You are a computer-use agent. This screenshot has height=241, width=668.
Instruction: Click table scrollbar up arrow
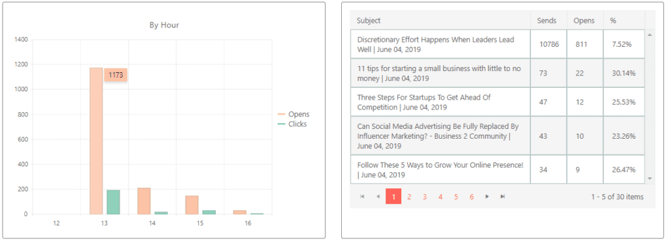(650, 35)
